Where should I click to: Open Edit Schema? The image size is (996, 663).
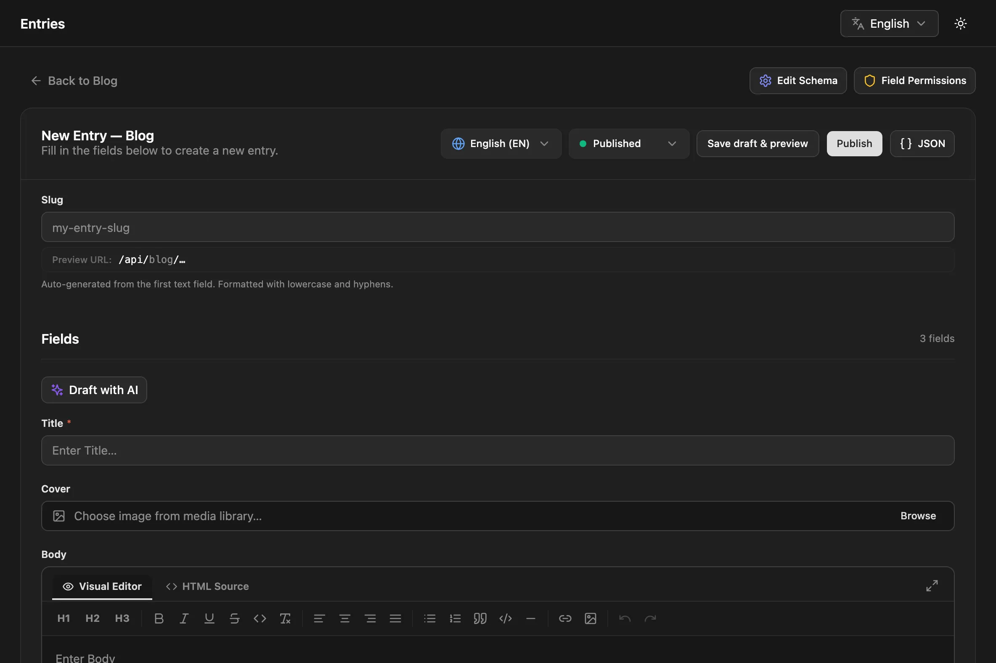pyautogui.click(x=798, y=81)
